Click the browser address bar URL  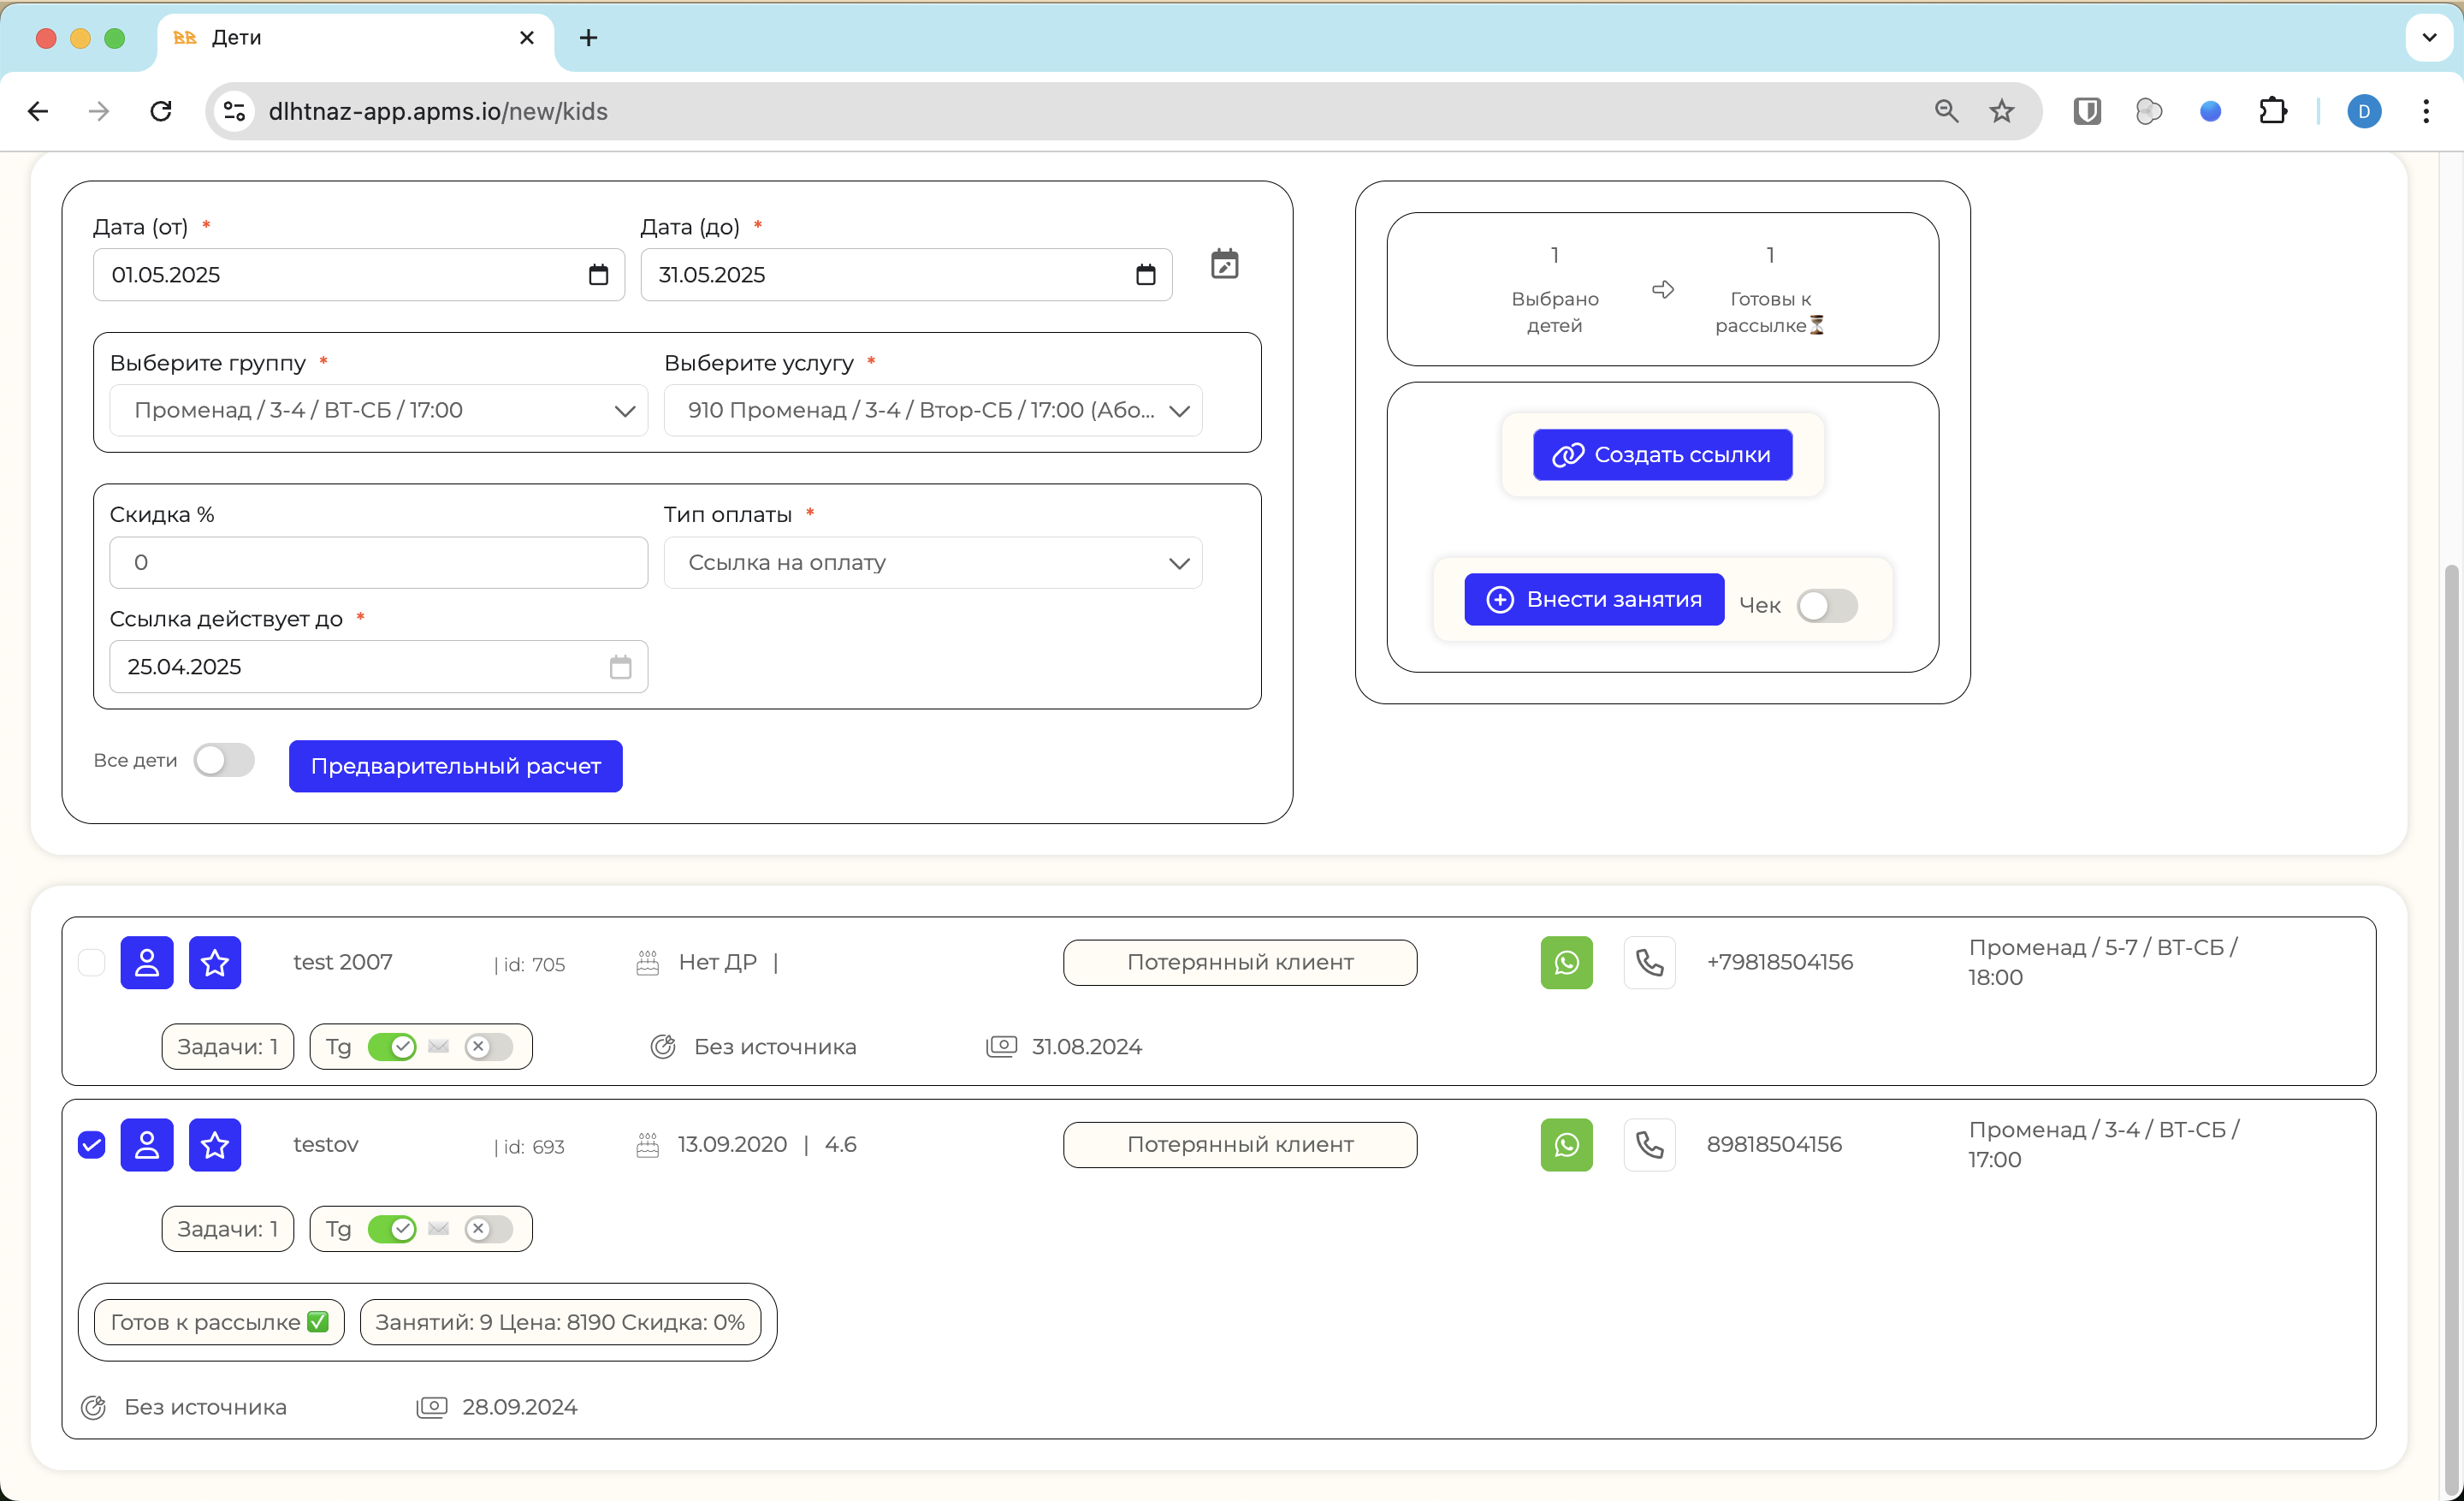point(438,111)
